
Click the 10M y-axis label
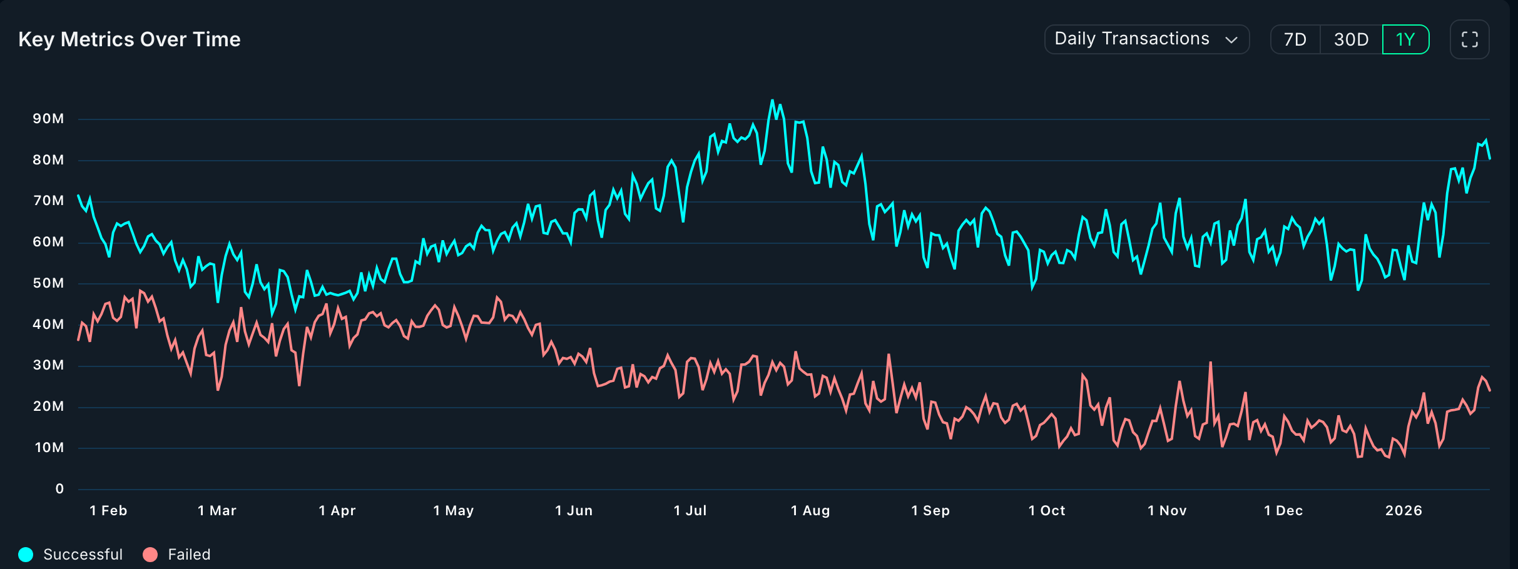pyautogui.click(x=49, y=448)
